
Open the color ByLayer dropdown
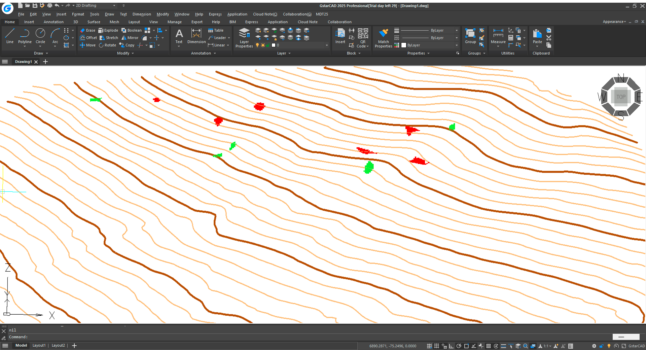[457, 45]
